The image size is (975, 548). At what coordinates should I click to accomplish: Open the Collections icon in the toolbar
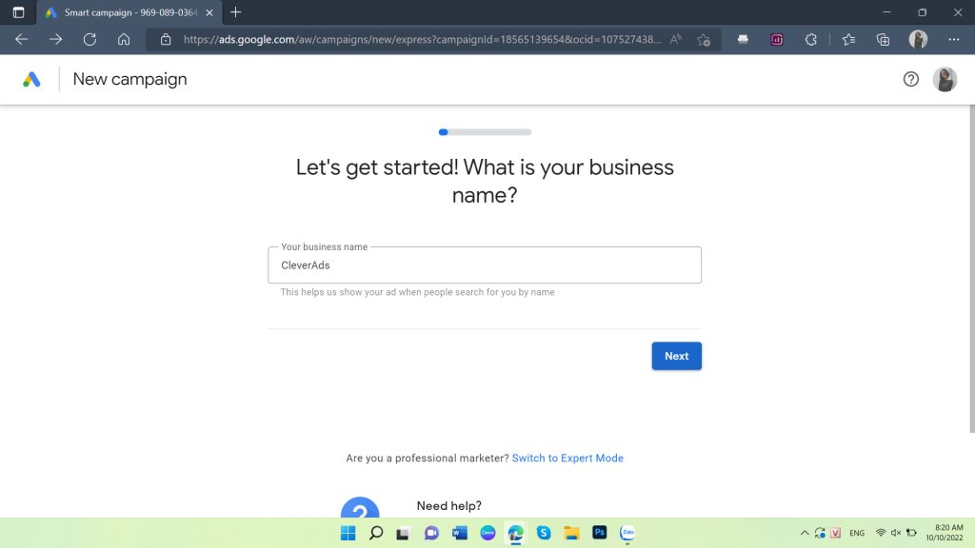tap(882, 40)
